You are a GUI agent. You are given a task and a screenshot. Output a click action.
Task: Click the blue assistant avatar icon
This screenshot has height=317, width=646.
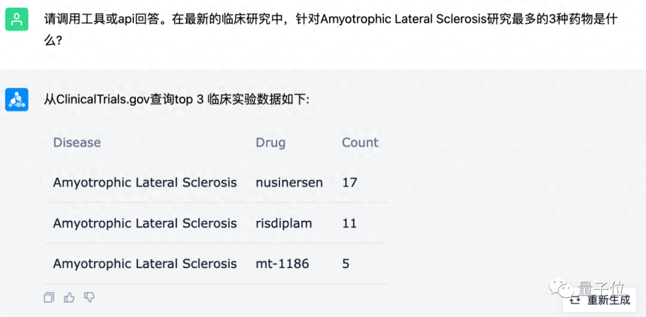(17, 99)
